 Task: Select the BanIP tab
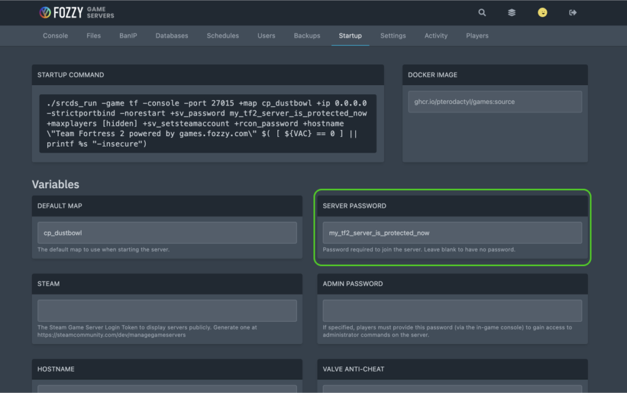(128, 36)
